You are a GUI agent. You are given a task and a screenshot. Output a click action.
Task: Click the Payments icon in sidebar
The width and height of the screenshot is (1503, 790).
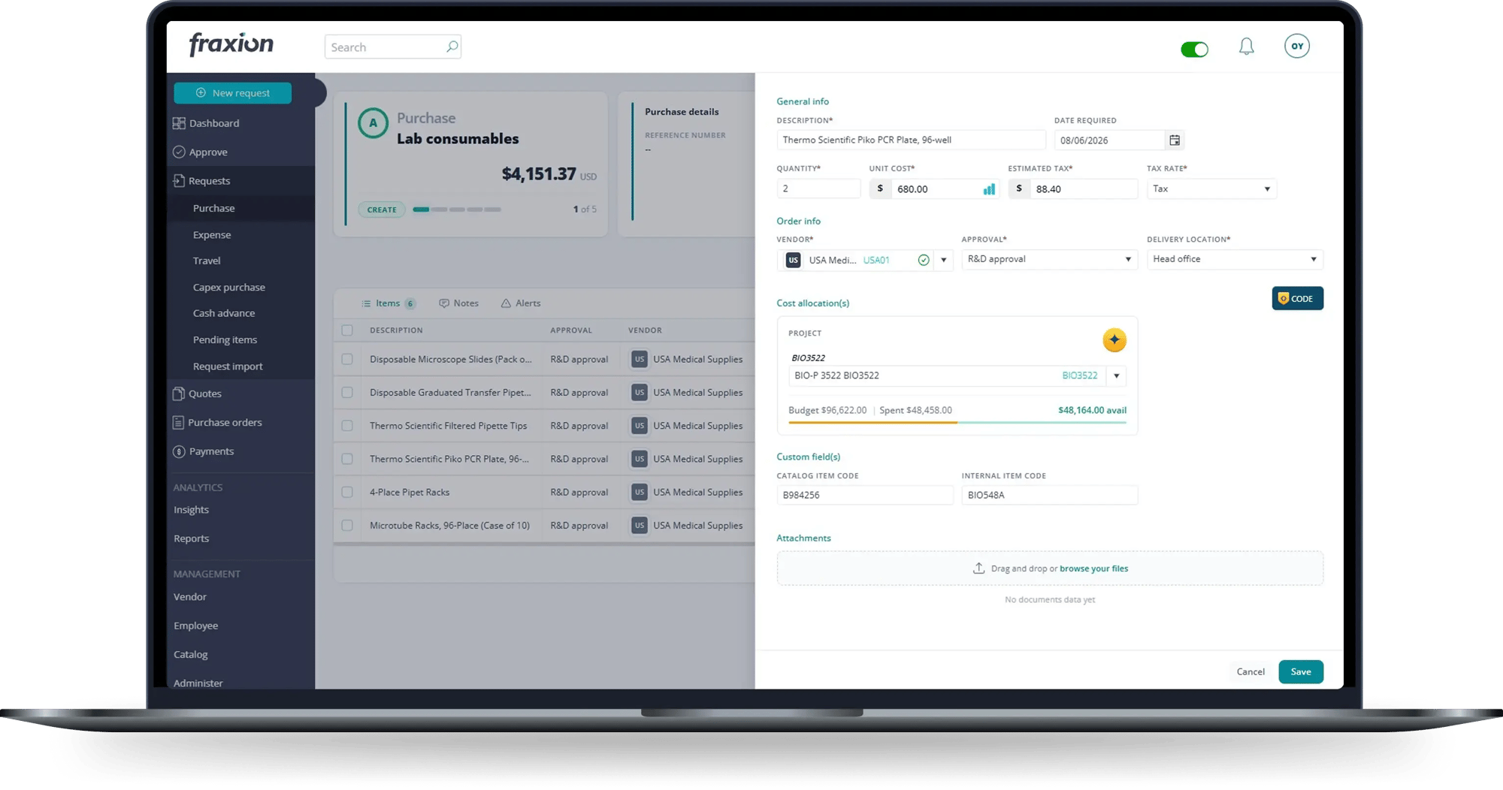click(179, 451)
